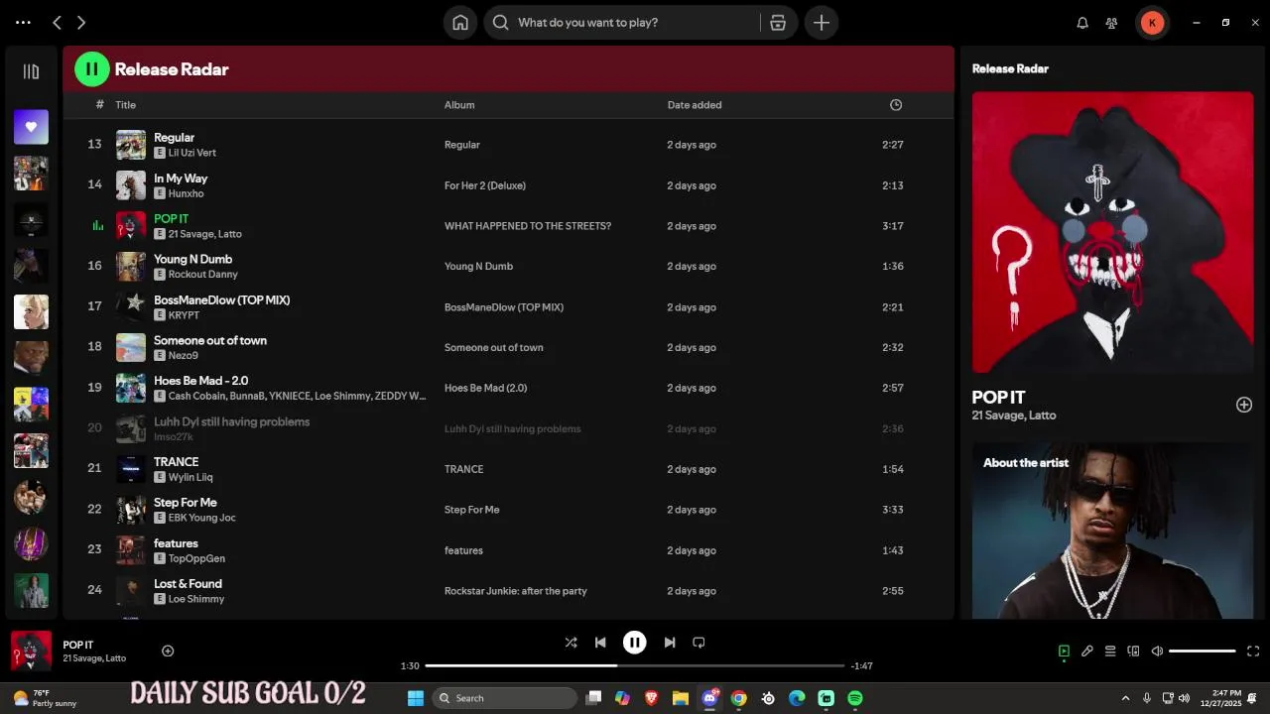Open album Rockstar Junkie: after the party
1270x714 pixels.
click(516, 591)
